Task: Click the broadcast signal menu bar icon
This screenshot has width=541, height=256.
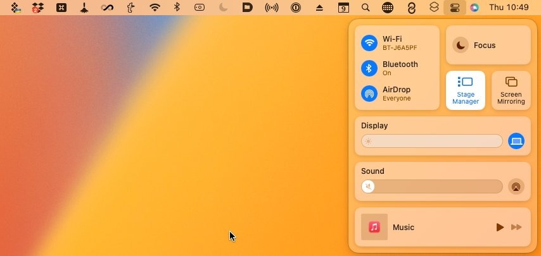Action: (272, 7)
